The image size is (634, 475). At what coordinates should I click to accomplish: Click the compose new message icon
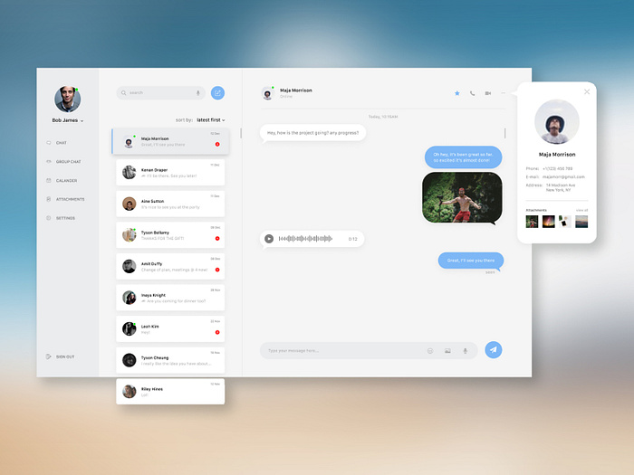tap(217, 93)
